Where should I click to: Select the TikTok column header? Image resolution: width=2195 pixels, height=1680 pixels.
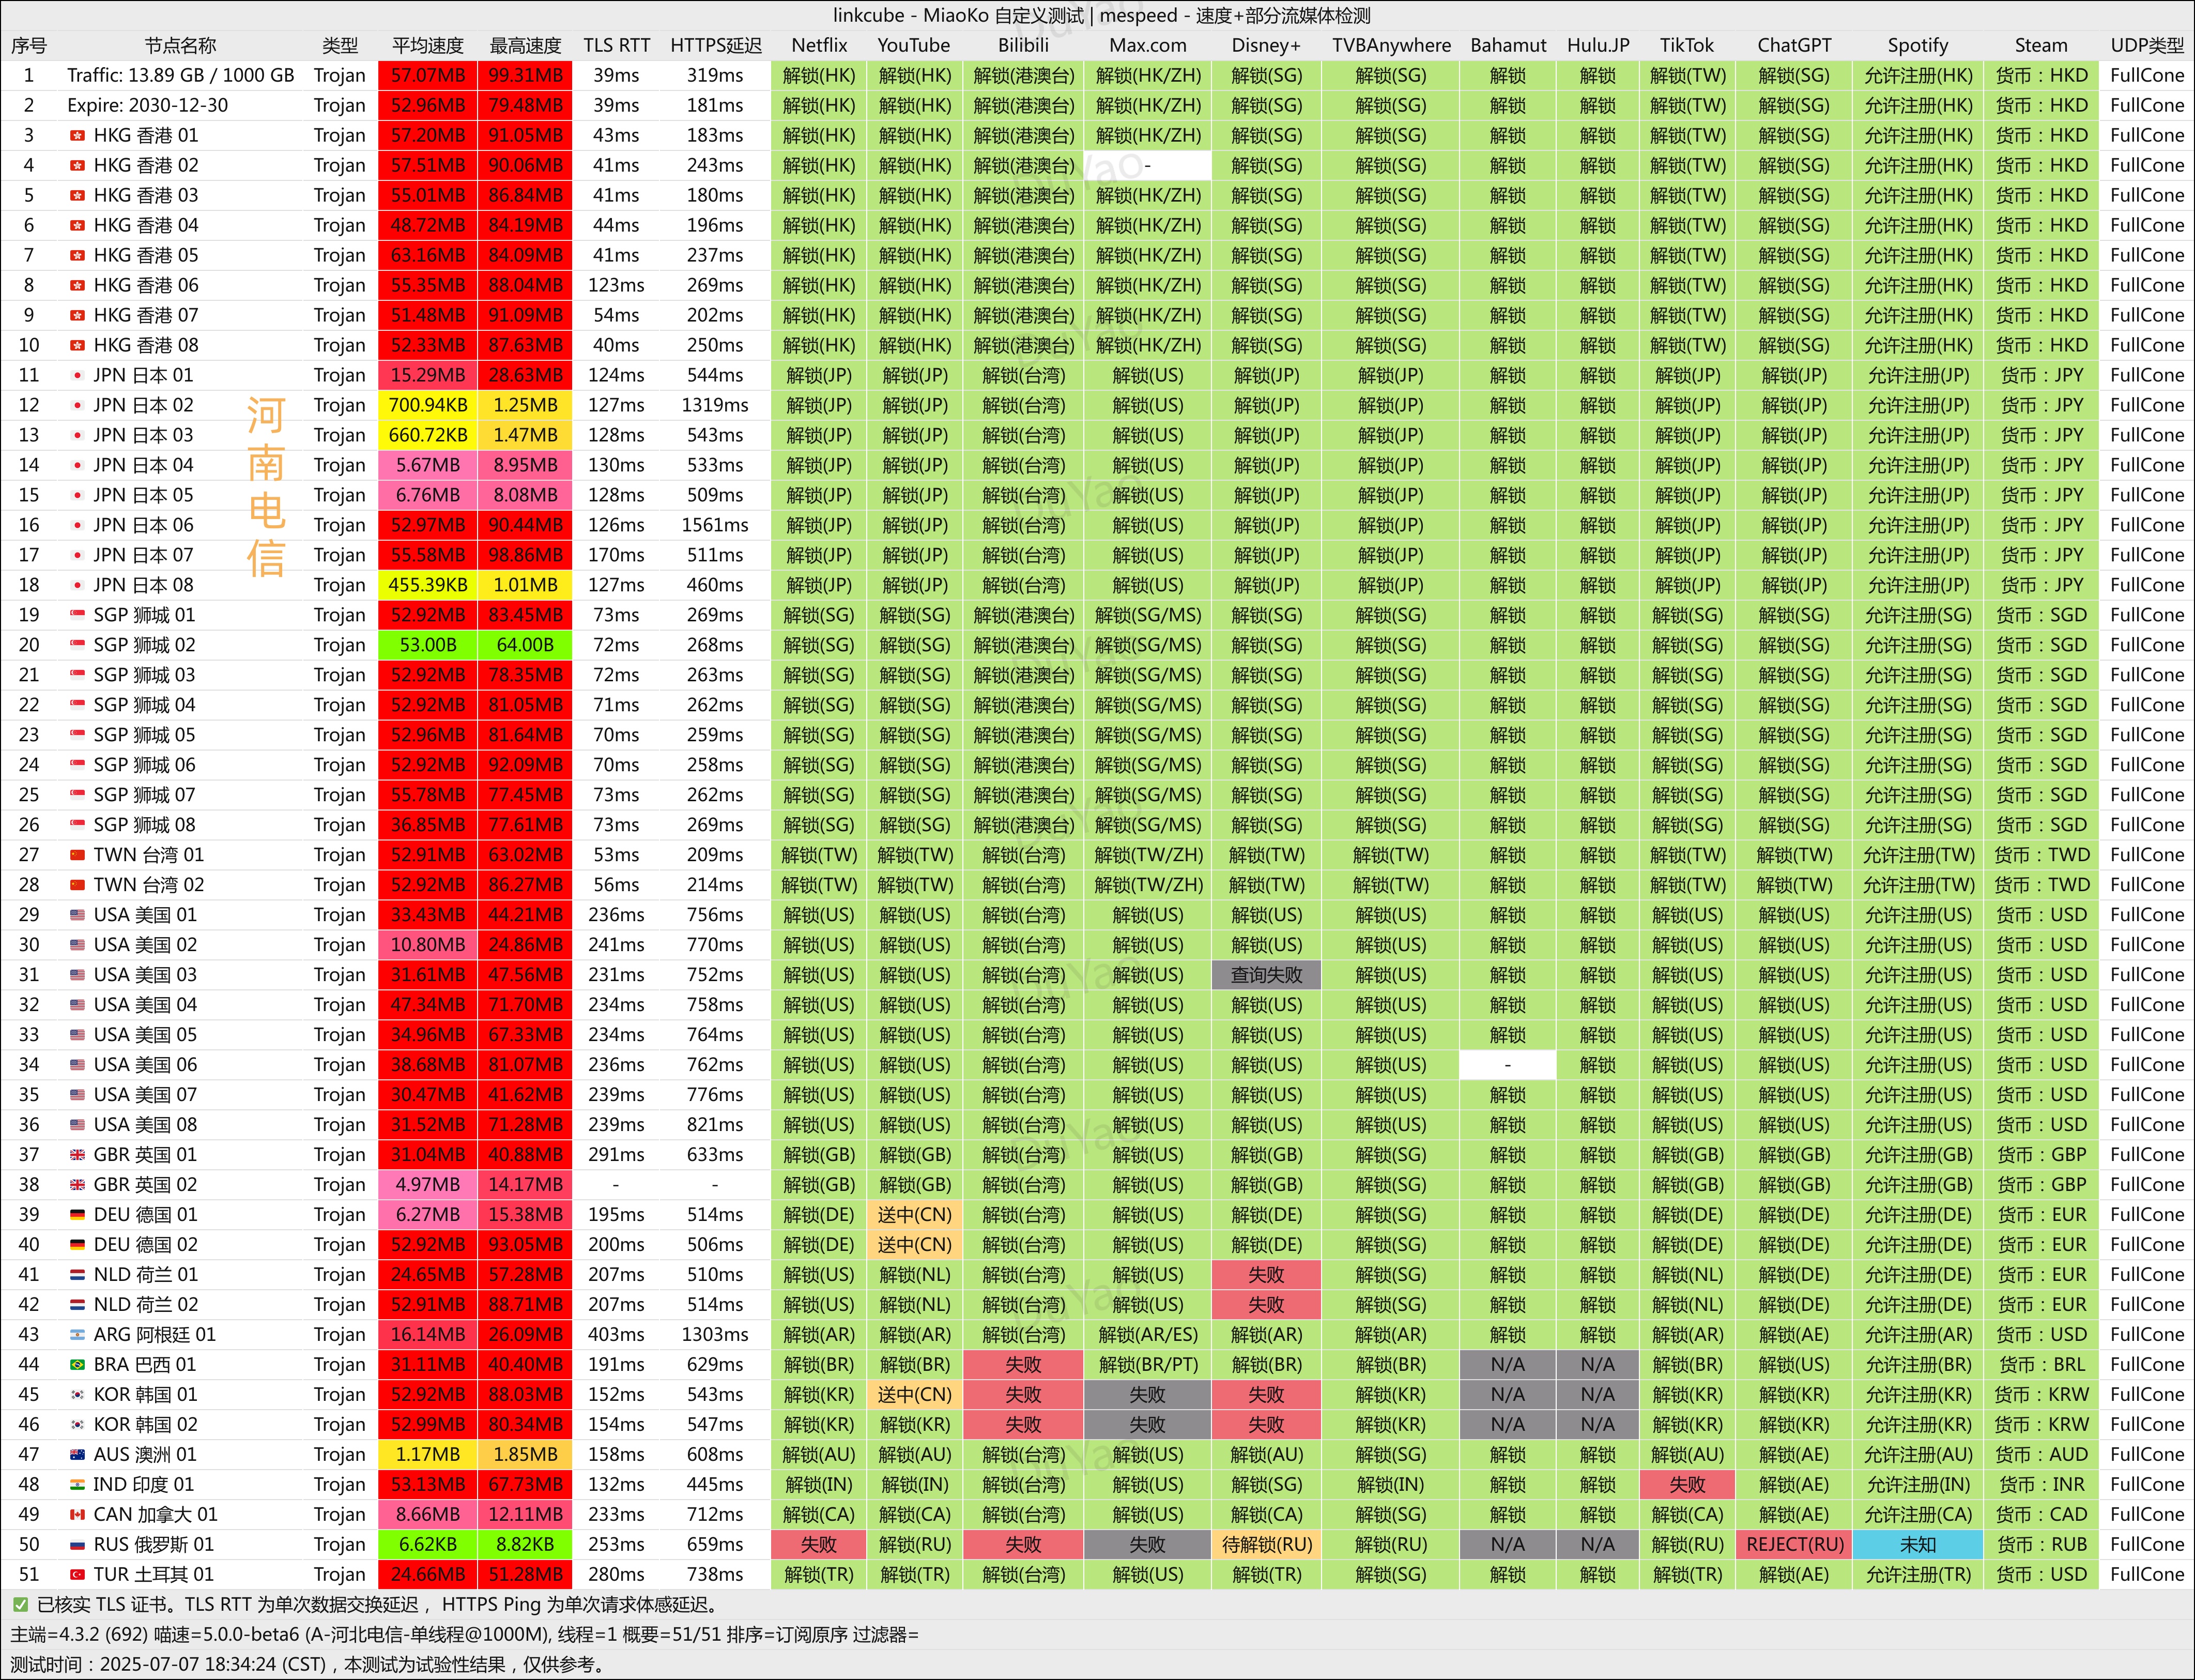(x=1687, y=45)
